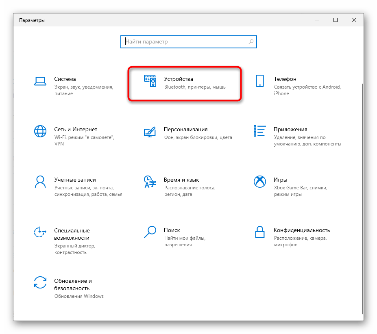Open the Устройства devices icon
Viewport: 377px width, 334px height.
coord(150,81)
